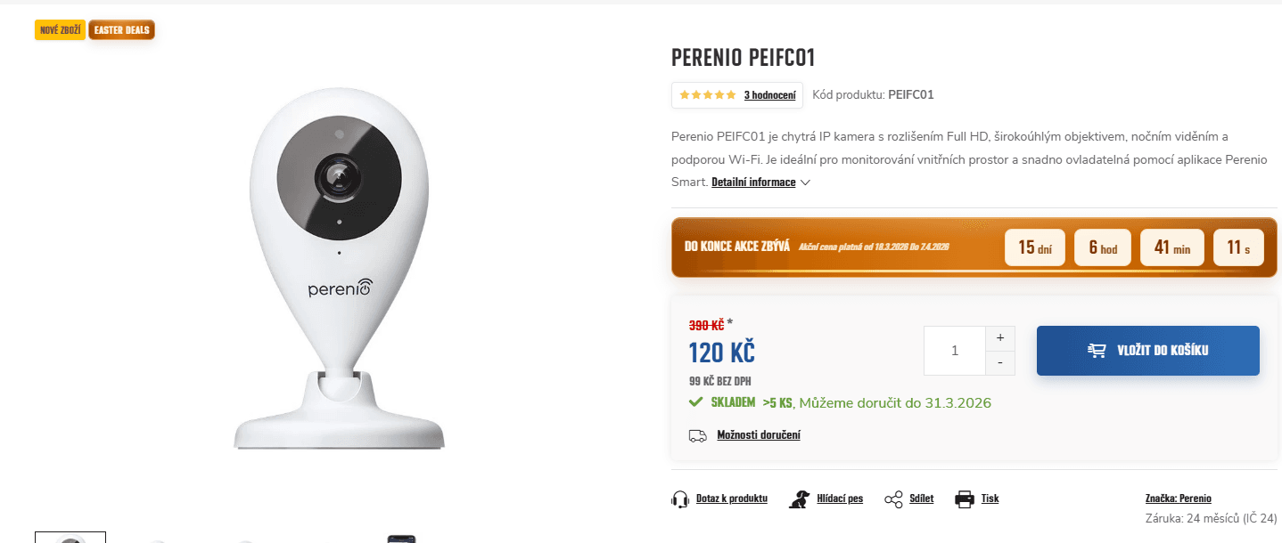Open sharing via the Sdílet share icon
The height and width of the screenshot is (543, 1282).
(x=893, y=498)
